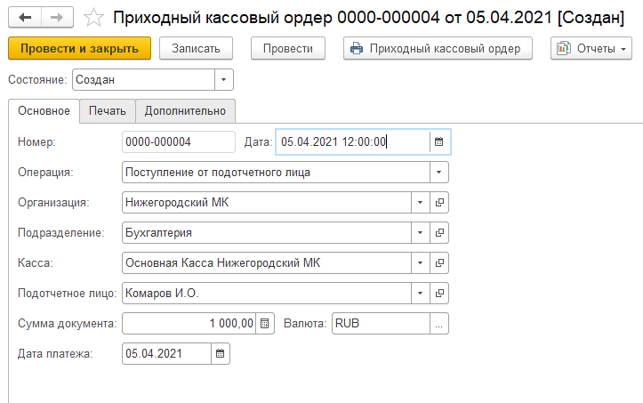The height and width of the screenshot is (403, 643).
Task: Click the forward navigation arrow
Action: point(56,17)
